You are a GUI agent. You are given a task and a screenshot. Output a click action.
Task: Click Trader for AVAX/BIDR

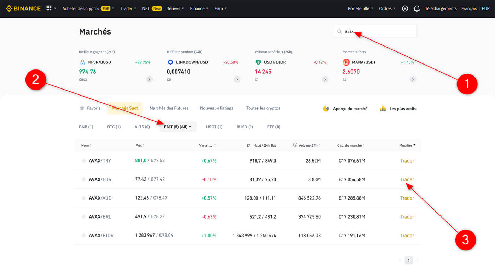(407, 236)
